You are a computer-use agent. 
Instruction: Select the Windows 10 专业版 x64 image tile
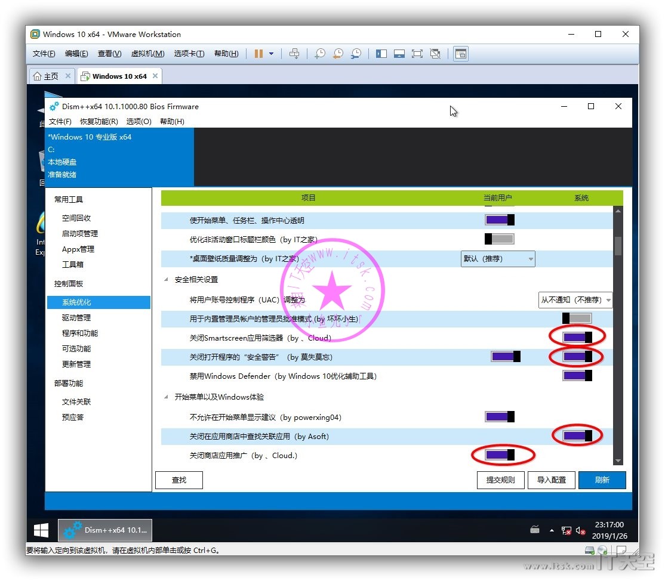[x=119, y=156]
